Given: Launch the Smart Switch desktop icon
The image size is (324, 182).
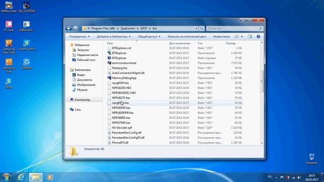Looking at the screenshot, I should (27, 45).
